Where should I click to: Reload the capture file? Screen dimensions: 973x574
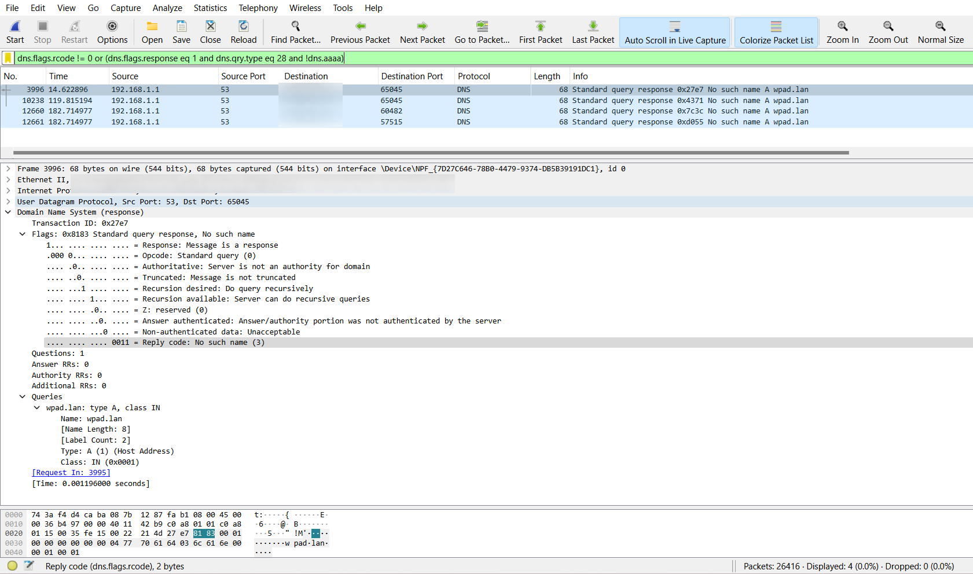[243, 26]
